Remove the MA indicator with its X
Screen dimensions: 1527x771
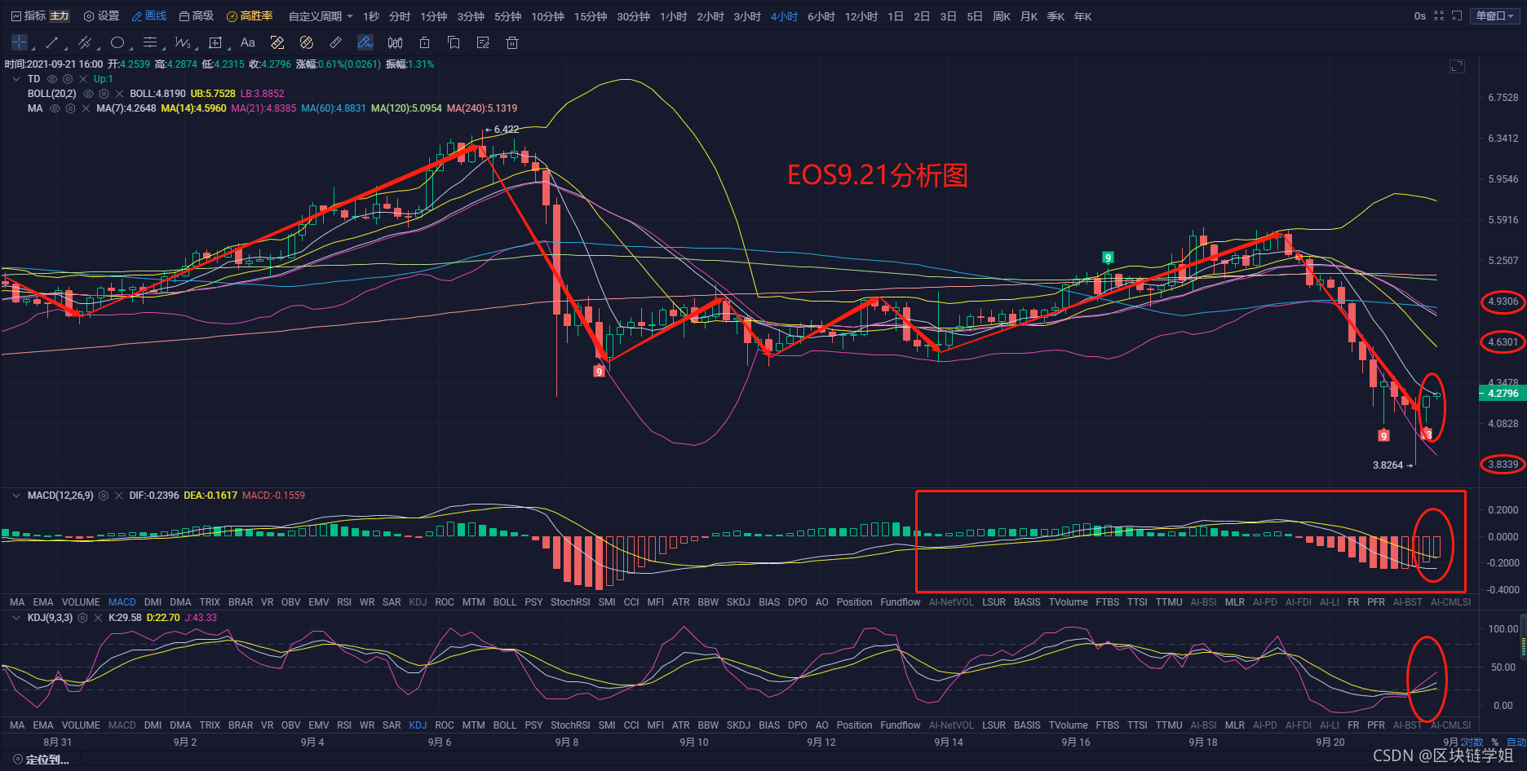[x=86, y=108]
